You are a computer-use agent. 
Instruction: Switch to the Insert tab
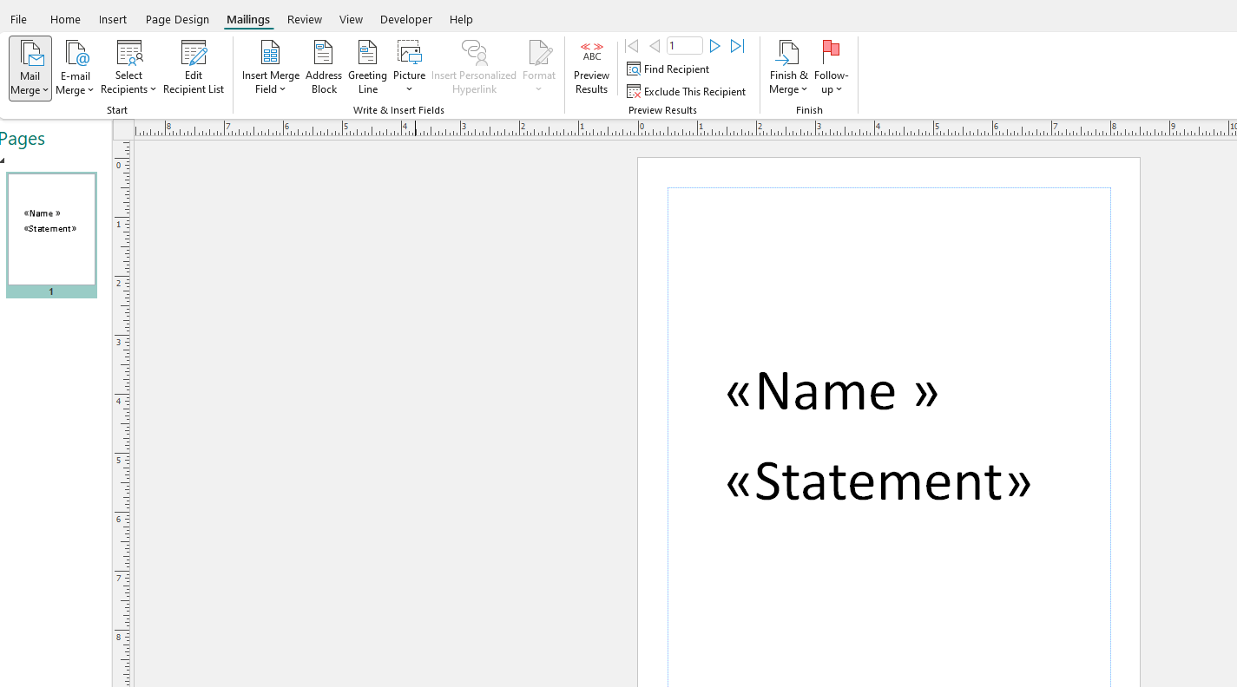[x=113, y=19]
